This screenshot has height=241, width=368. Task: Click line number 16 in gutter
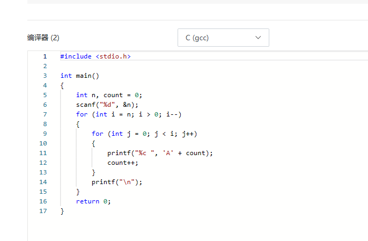pyautogui.click(x=43, y=201)
